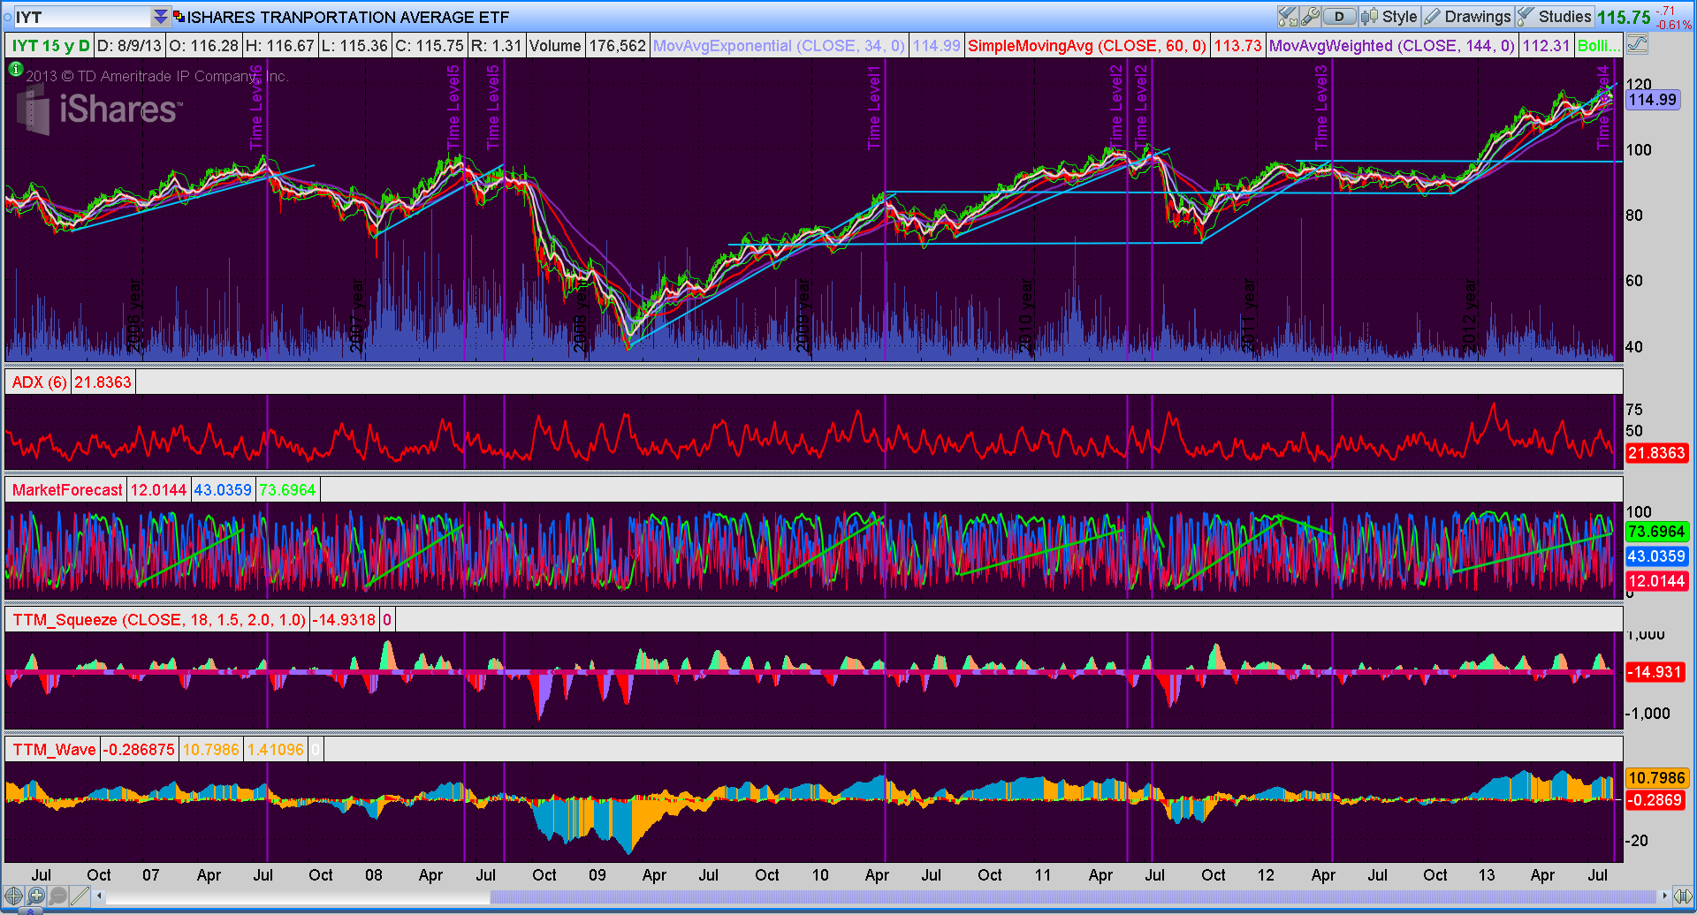Click the D timeframe button
Viewport: 1697px width, 915px height.
click(1339, 17)
